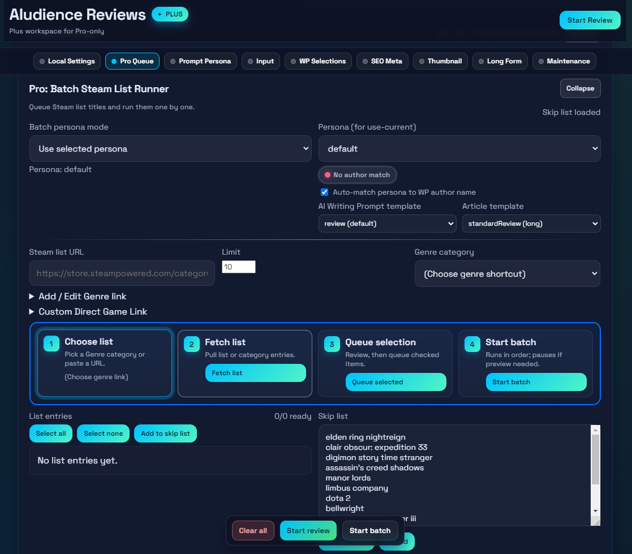Open the Article template dropdown
The height and width of the screenshot is (554, 632).
[531, 224]
